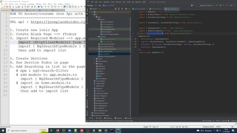Image resolution: width=237 pixels, height=133 pixels.
Task: Click the green Debug bug icon in WebStorm
Action: [x=220, y=5]
